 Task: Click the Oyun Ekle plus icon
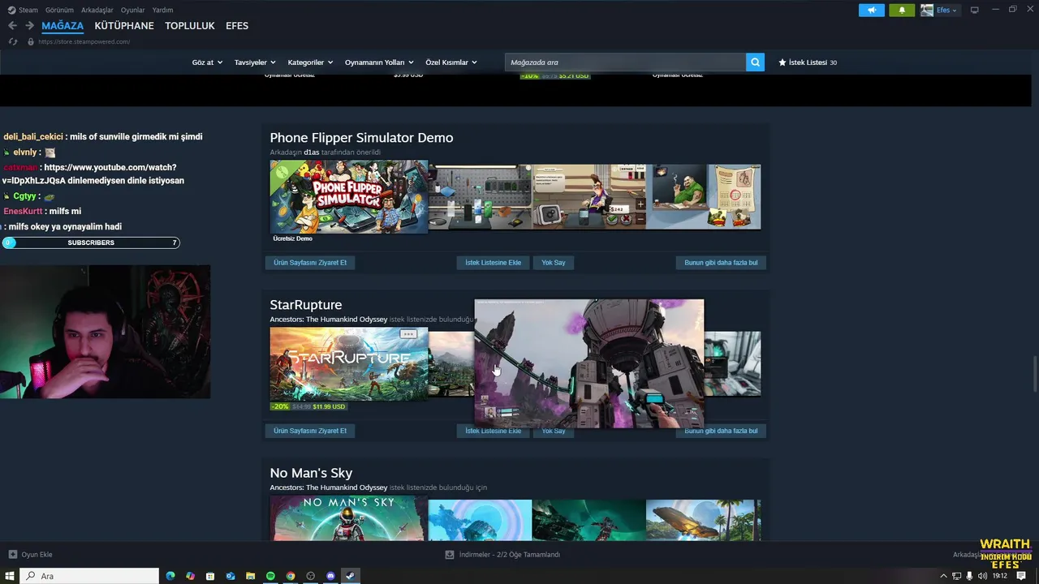tap(12, 555)
